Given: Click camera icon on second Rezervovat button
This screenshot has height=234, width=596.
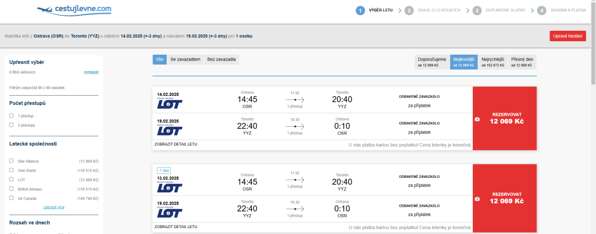Looking at the screenshot, I should coord(477,199).
